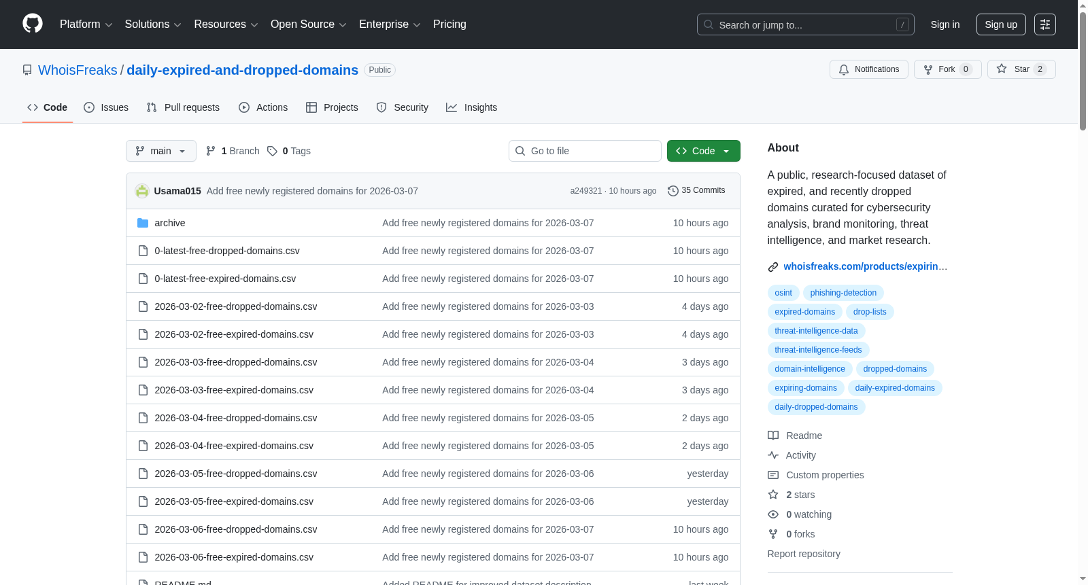Click the magnifier icon in the search bar
This screenshot has width=1088, height=585.
709,24
